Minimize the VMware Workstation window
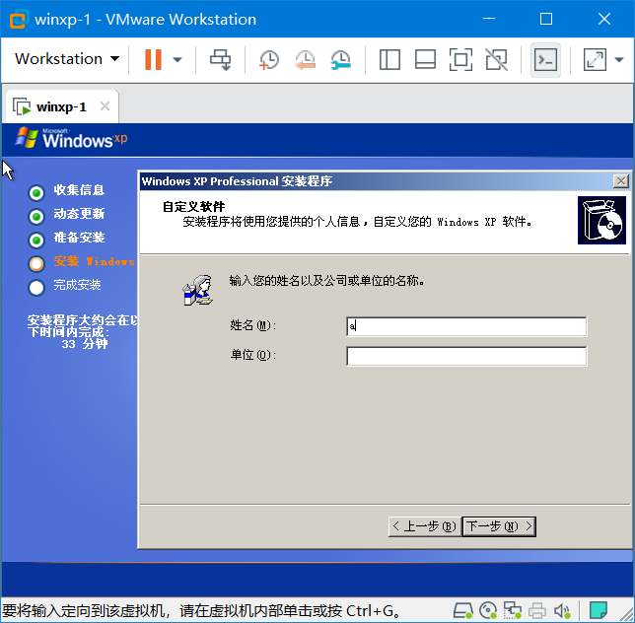Screen dimensions: 635x623 [489, 19]
